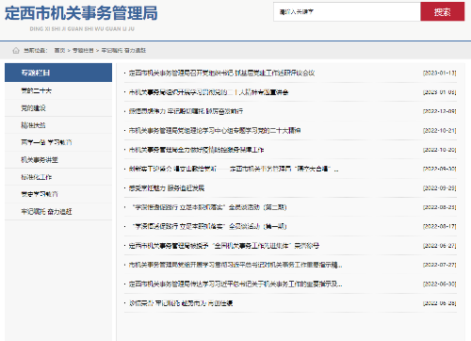This screenshot has width=471, height=341.
Task: Open article starting 定西市机关事务管理局传达学习习近平
Action: click(235, 284)
